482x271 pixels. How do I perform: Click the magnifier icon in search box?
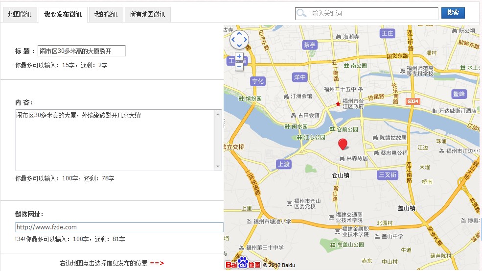tap(301, 13)
